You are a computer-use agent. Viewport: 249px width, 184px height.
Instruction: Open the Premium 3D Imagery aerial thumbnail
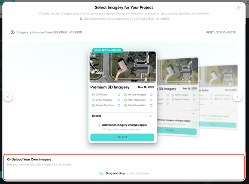pyautogui.click(x=123, y=67)
